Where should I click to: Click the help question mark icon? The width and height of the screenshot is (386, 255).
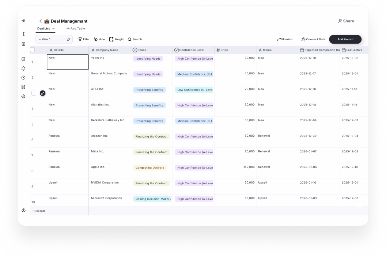pos(23,210)
